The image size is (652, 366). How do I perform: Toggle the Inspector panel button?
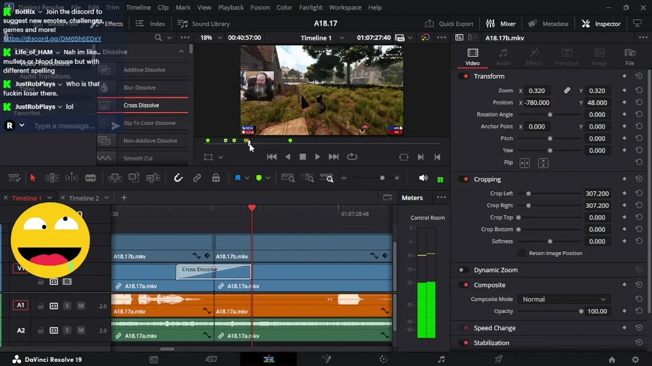(601, 24)
